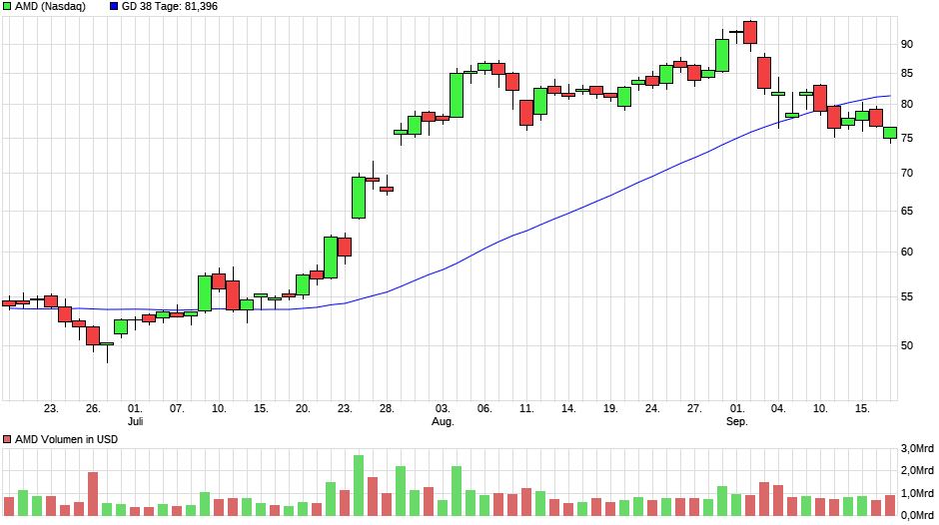Click the 75 price axis label
This screenshot has width=939, height=525.
907,139
